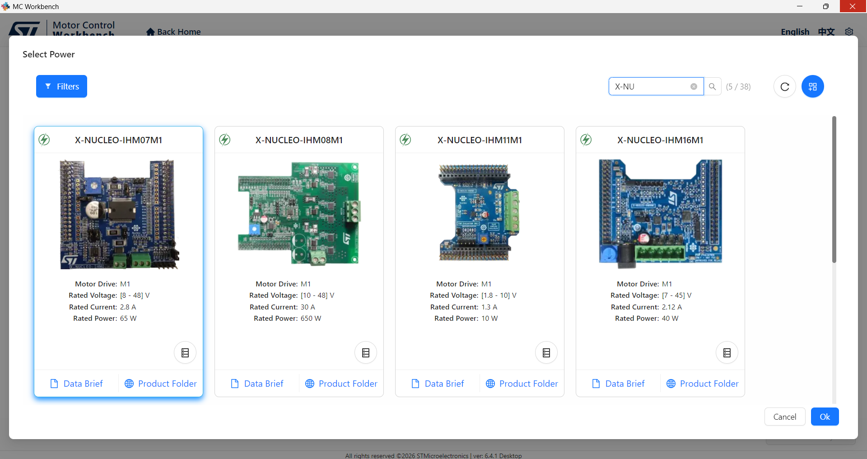Viewport: 867px width, 459px height.
Task: Click the "Rated Current: 2.8 A" text
Action: [x=103, y=307]
